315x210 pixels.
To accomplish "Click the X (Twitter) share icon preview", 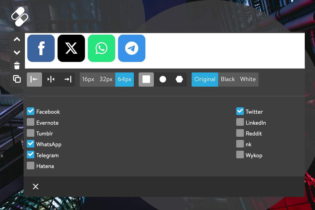I will click(x=71, y=48).
